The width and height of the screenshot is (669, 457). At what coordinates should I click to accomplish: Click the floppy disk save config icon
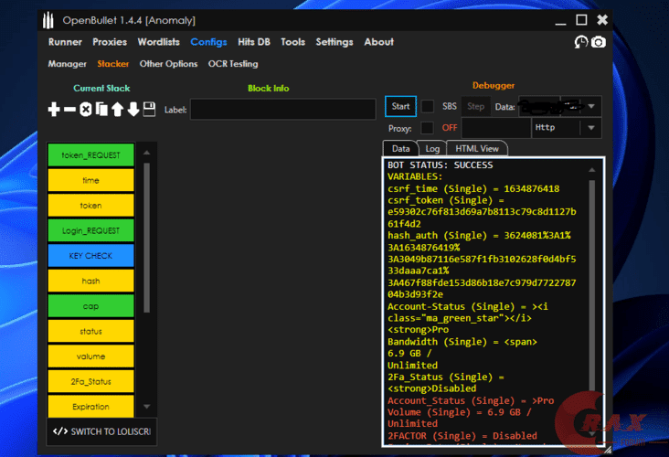pos(149,110)
